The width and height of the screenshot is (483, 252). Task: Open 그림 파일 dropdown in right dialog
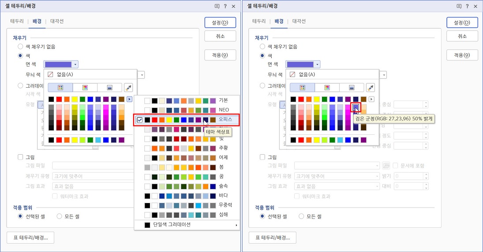(x=337, y=166)
